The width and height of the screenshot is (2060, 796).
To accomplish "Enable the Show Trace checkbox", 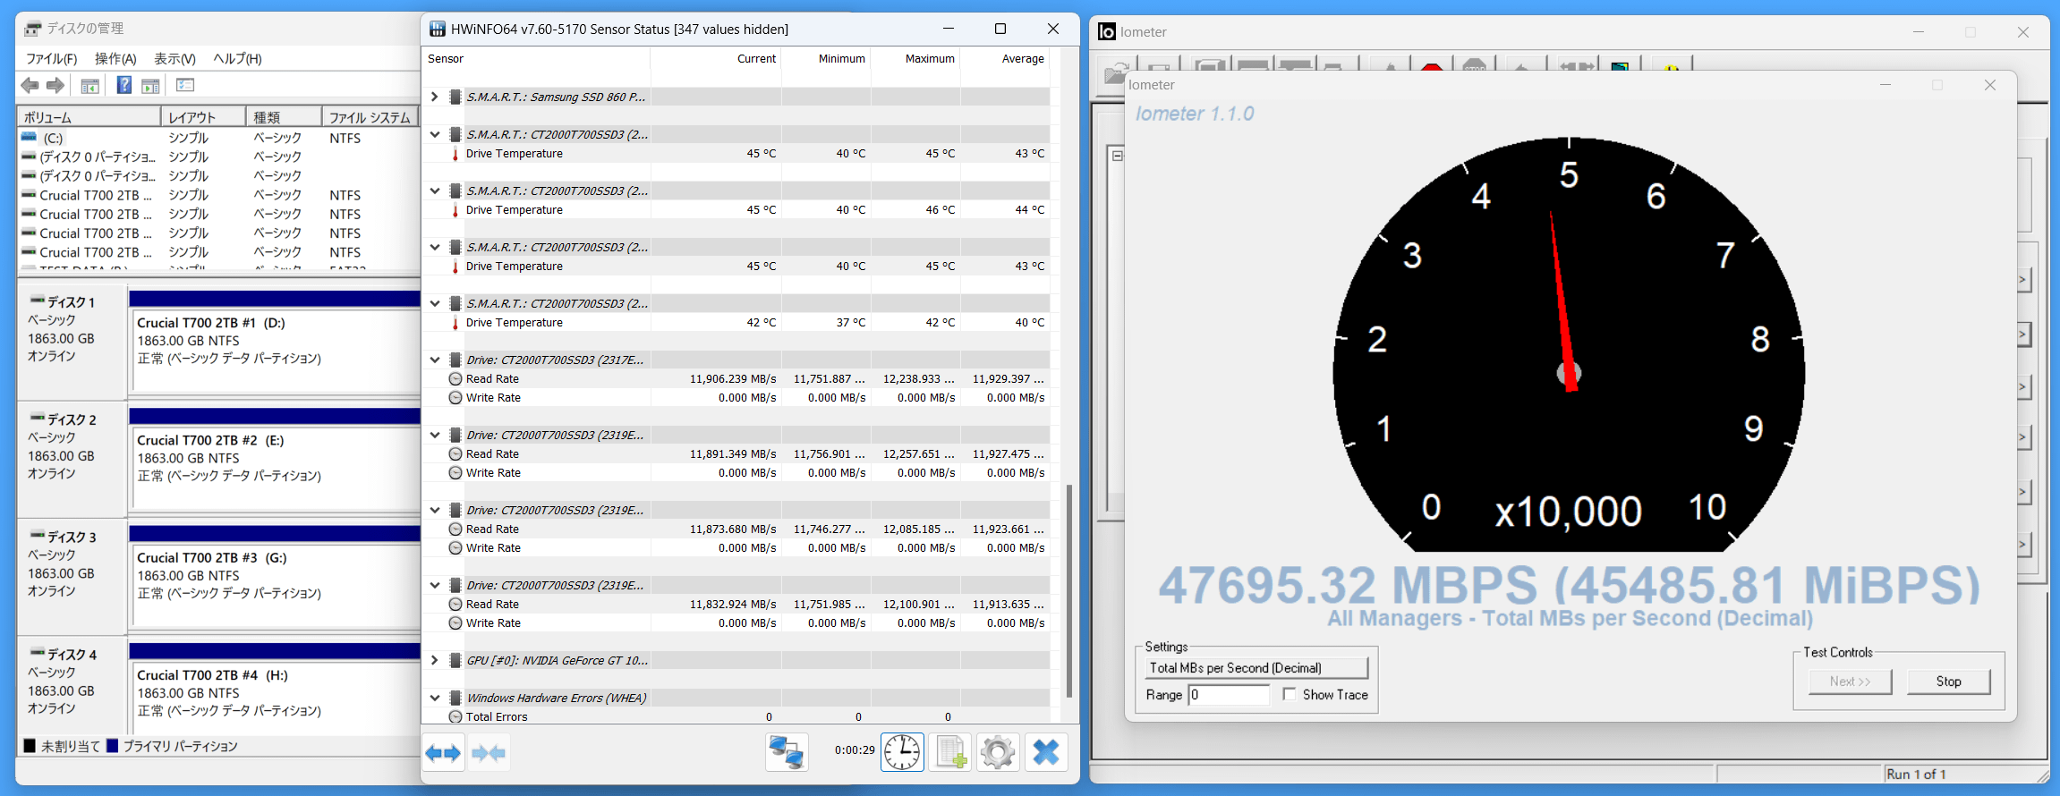I will [1289, 694].
